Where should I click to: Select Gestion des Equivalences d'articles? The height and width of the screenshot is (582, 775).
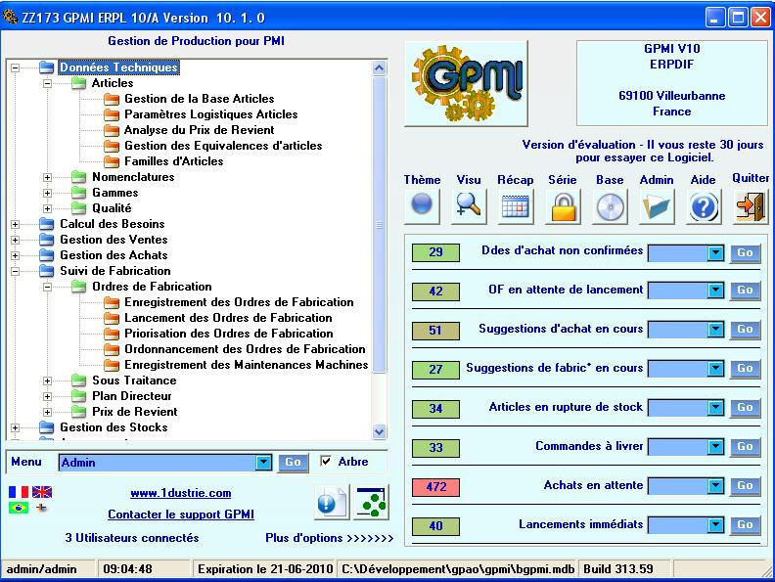click(x=223, y=146)
